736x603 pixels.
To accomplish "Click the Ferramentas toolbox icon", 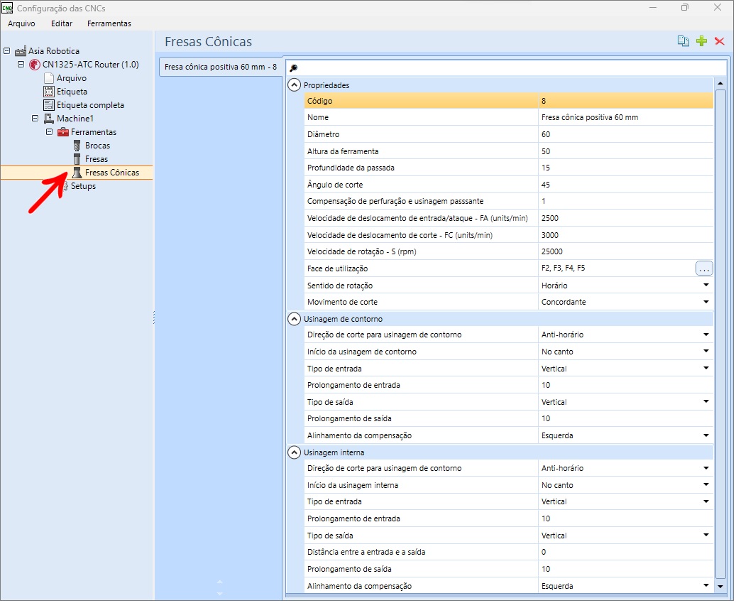I will click(x=63, y=132).
